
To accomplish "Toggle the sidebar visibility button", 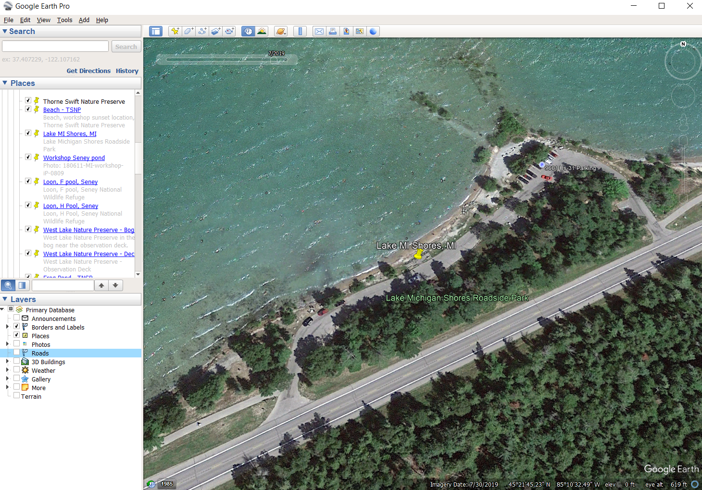I will [156, 31].
